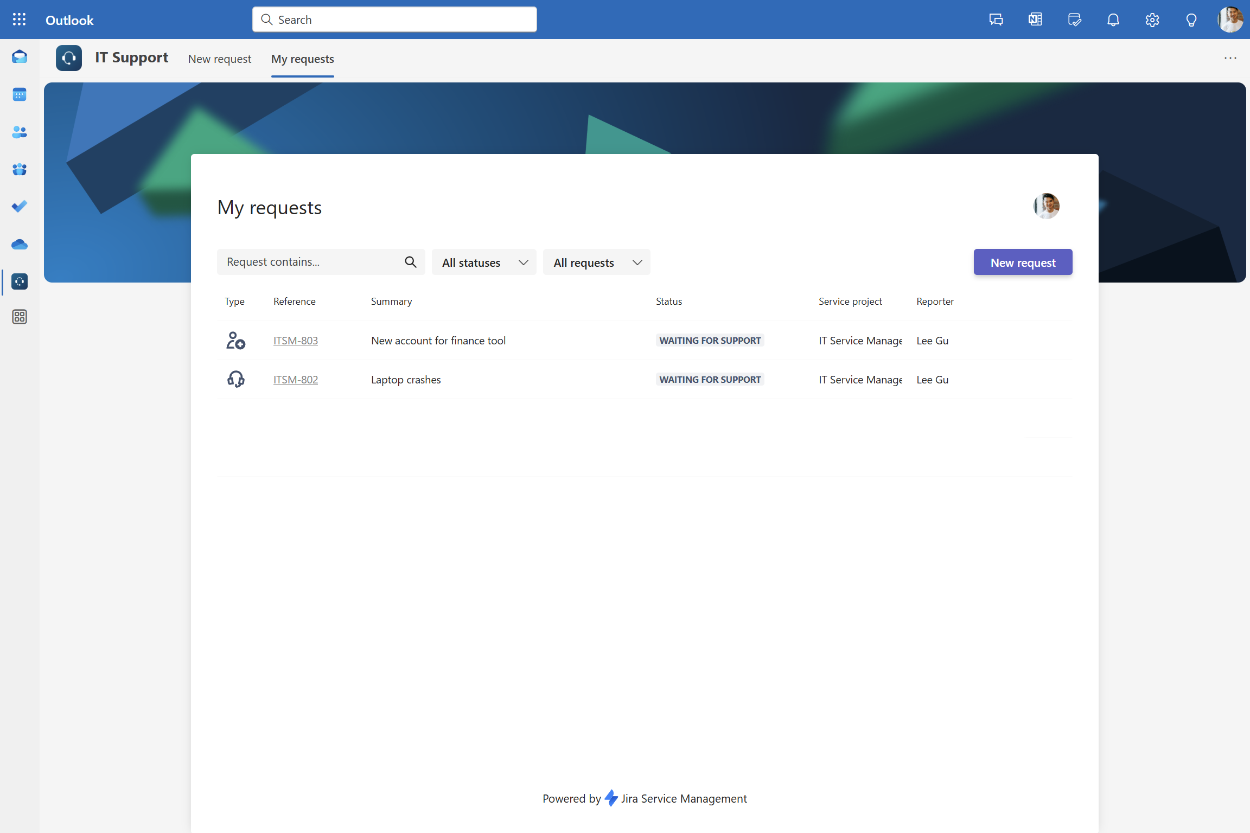Open the To Do checkmark app
This screenshot has width=1250, height=833.
click(20, 207)
